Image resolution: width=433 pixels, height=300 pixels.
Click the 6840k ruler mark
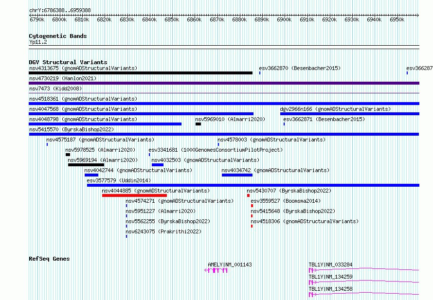[x=149, y=19]
